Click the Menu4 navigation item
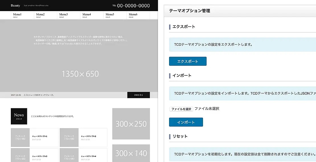Image resolution: width=316 pixels, height=162 pixels. click(87, 15)
